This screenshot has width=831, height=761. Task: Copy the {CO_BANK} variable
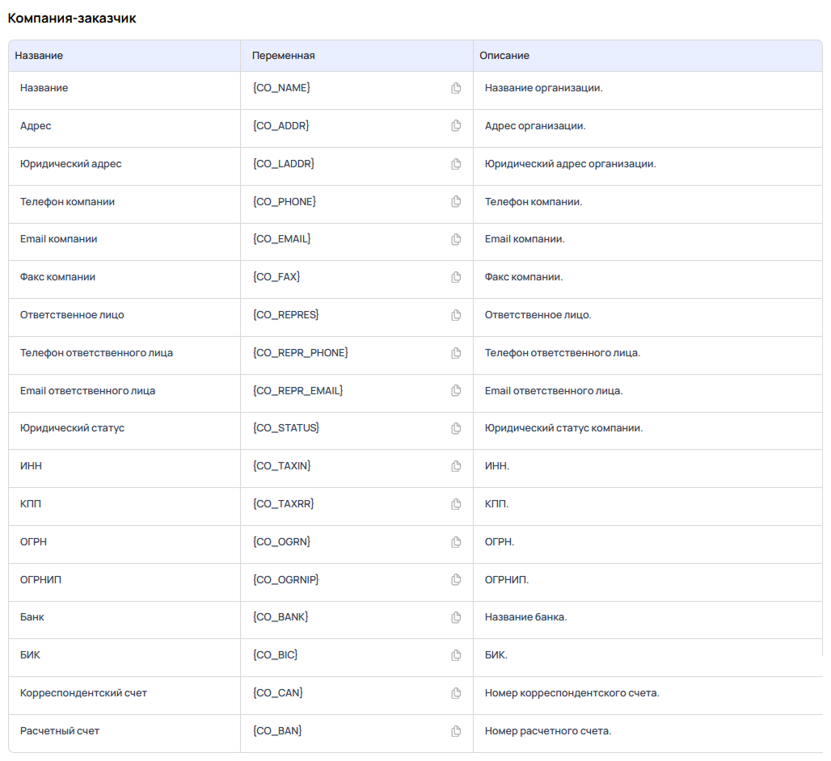click(x=456, y=617)
